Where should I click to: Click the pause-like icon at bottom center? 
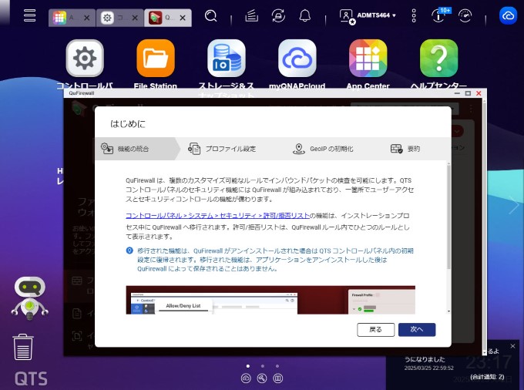click(x=278, y=378)
